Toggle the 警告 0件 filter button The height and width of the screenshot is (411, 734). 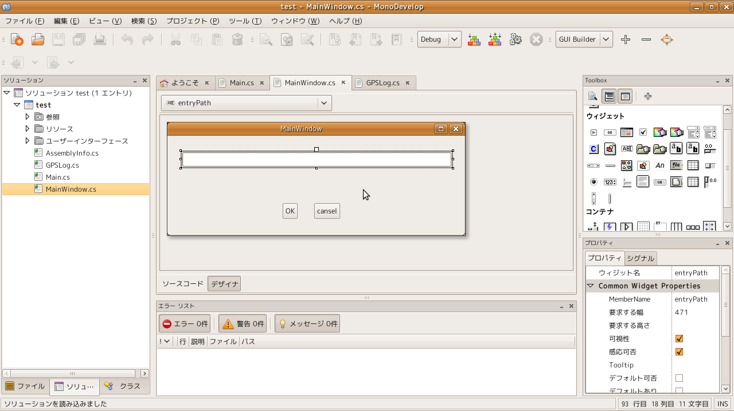pyautogui.click(x=243, y=324)
